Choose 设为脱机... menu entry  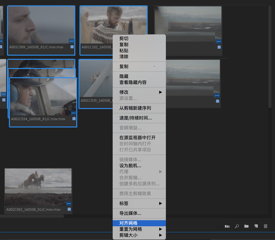[139, 166]
